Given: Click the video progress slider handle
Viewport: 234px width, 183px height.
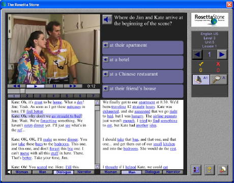Looking at the screenshot, I should pos(23,91).
